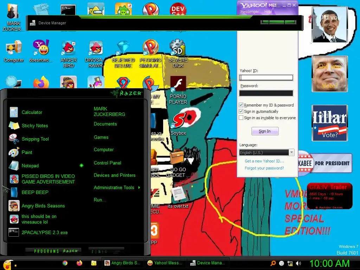This screenshot has width=360, height=270.
Task: Open the Computer desktop icon
Action: coord(14,51)
